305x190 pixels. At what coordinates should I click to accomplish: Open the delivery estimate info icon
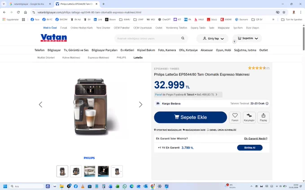pos(267,104)
